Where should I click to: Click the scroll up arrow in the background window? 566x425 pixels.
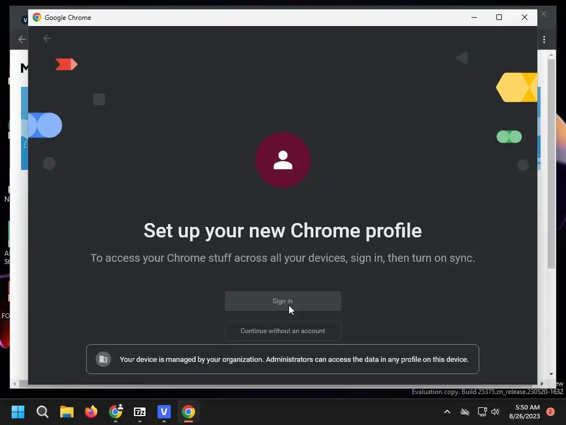[551, 55]
